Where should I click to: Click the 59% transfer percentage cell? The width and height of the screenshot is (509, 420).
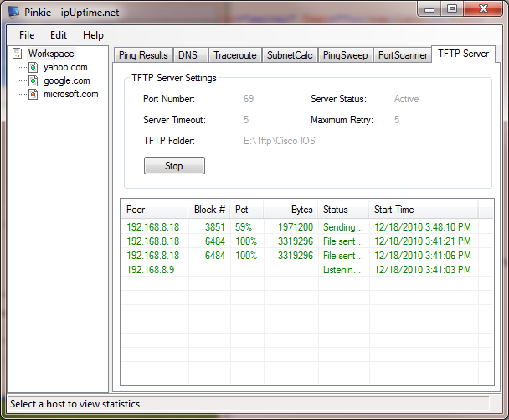244,227
